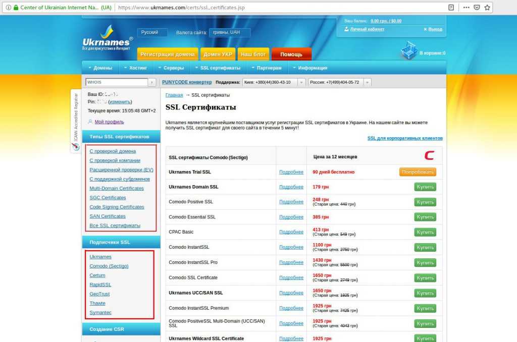This screenshot has height=342, width=517.
Task: Expand the Russia support phone dropdown
Action: click(367, 82)
